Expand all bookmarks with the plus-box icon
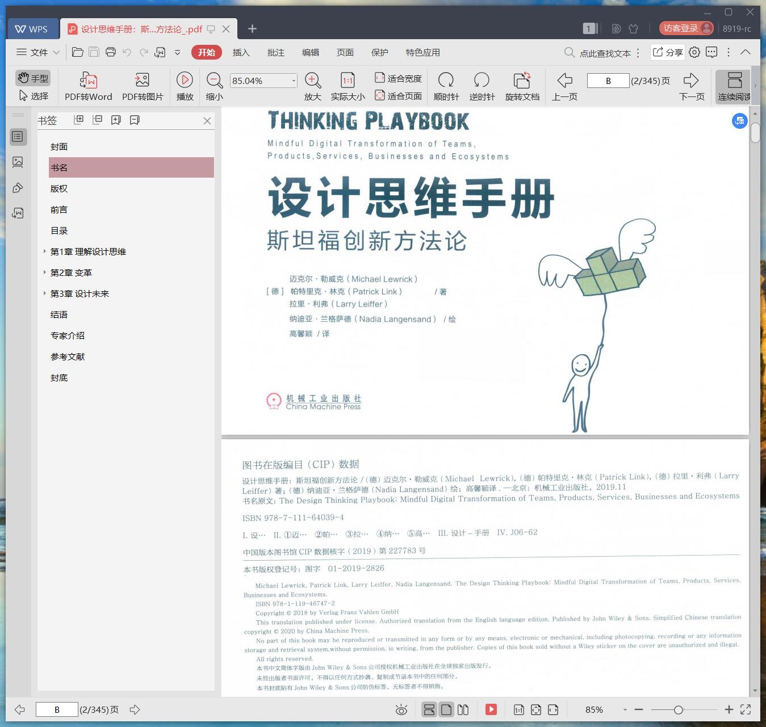The image size is (766, 727). tap(79, 120)
